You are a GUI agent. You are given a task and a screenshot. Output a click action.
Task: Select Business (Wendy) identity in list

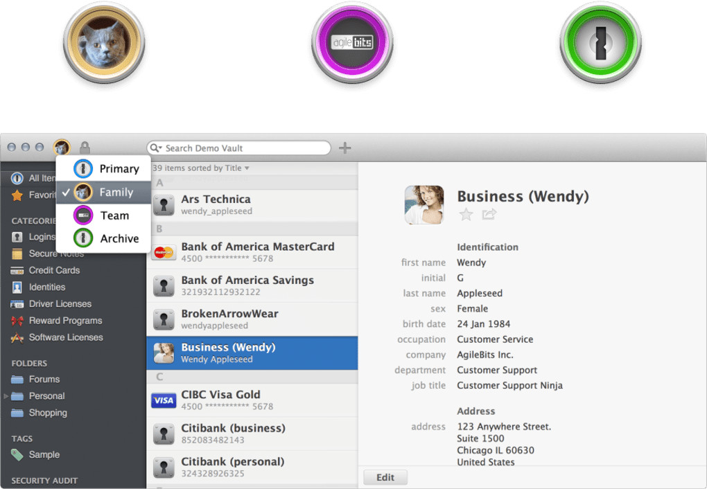point(252,353)
